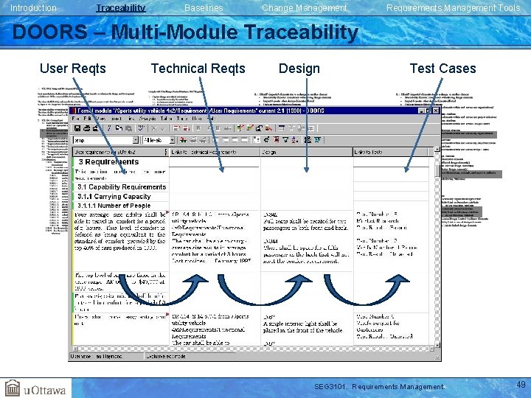Click the Paste clipboard icon

128,128
